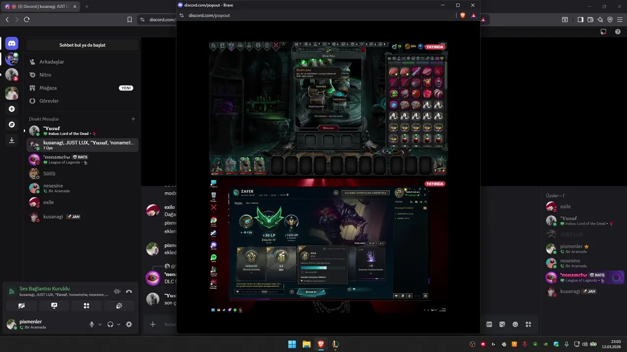Open new browser tab with plus
Image resolution: width=627 pixels, height=352 pixels.
(x=87, y=6)
